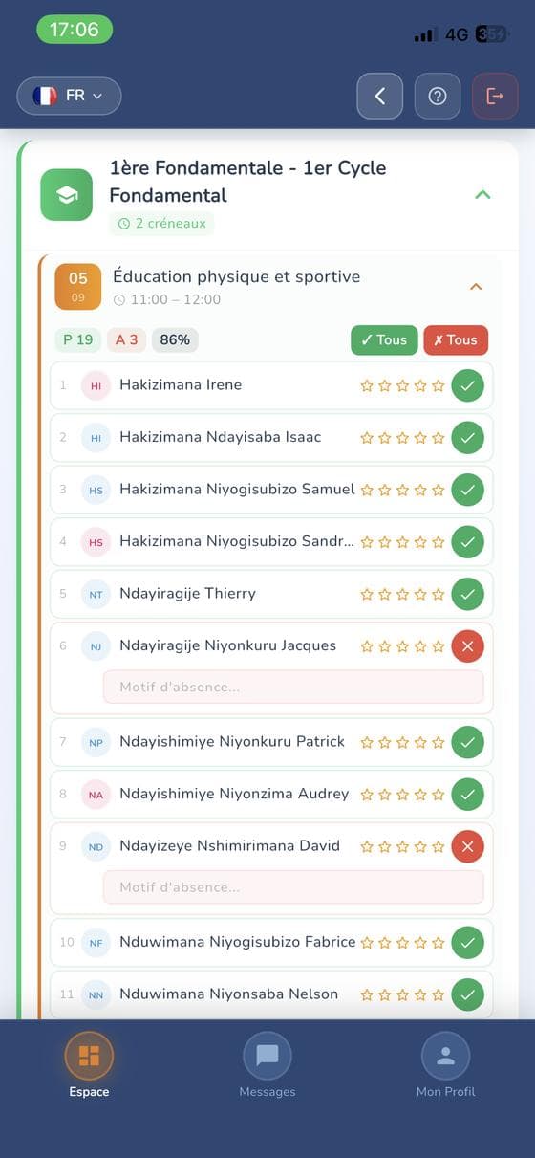Toggle presence check for Hakizimana Irene
535x1158 pixels.
[x=467, y=385]
